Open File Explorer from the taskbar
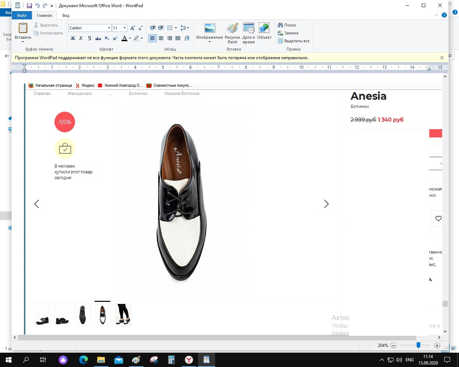The height and width of the screenshot is (367, 459). [101, 360]
